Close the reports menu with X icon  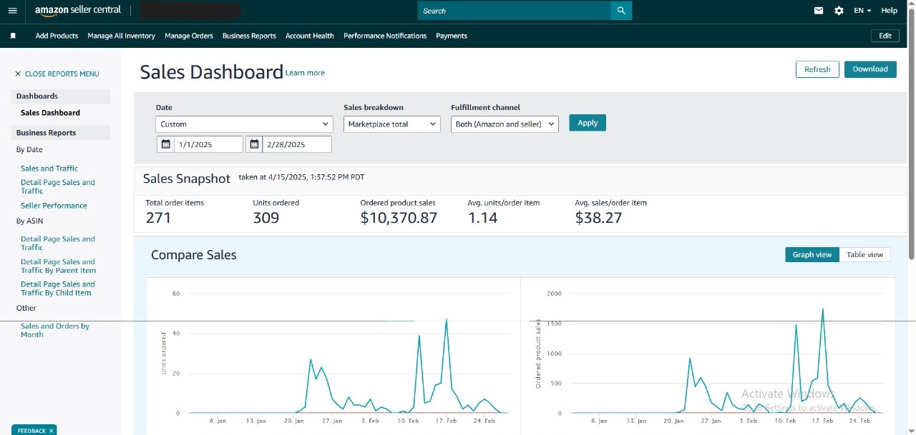18,74
